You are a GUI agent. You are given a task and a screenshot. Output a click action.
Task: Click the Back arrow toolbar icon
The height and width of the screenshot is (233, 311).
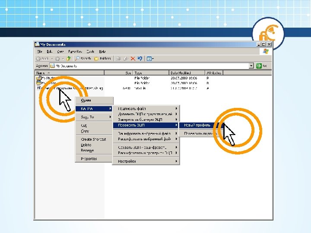click(38, 59)
